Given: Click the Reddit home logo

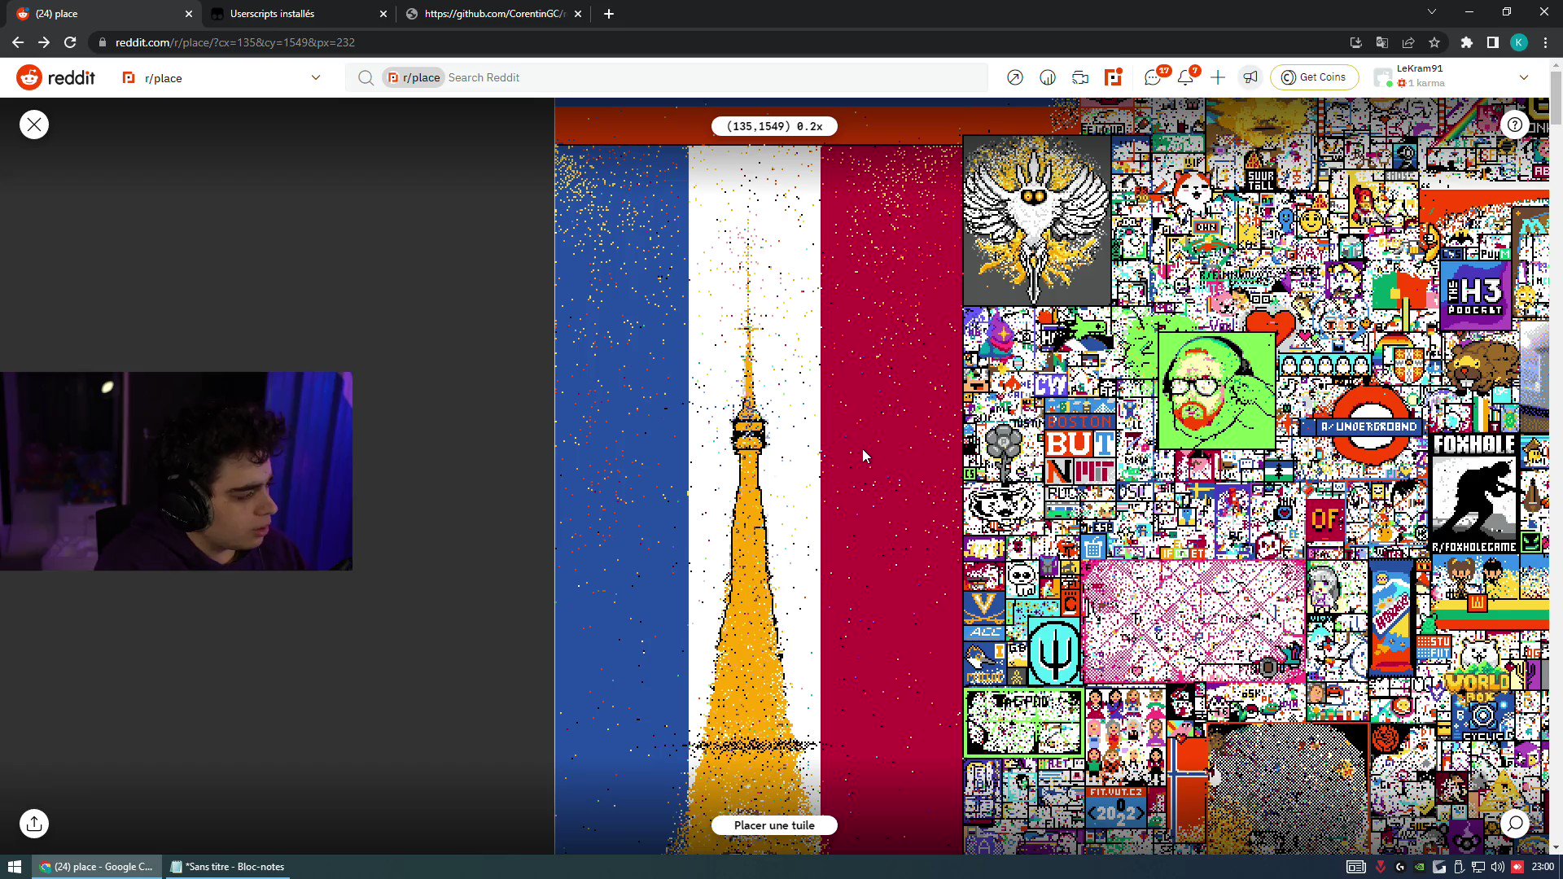Looking at the screenshot, I should tap(55, 77).
